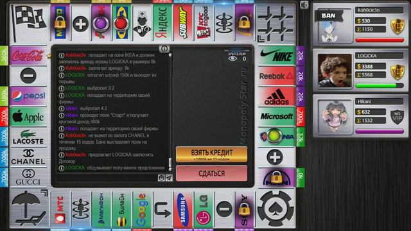Select the Samsung company cell
Screen dimensions: 411x231
click(183, 209)
